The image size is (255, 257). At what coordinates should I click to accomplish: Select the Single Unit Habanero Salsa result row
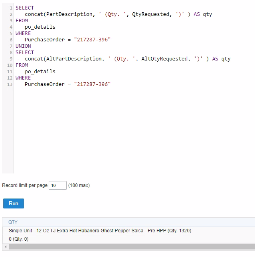click(x=128, y=231)
